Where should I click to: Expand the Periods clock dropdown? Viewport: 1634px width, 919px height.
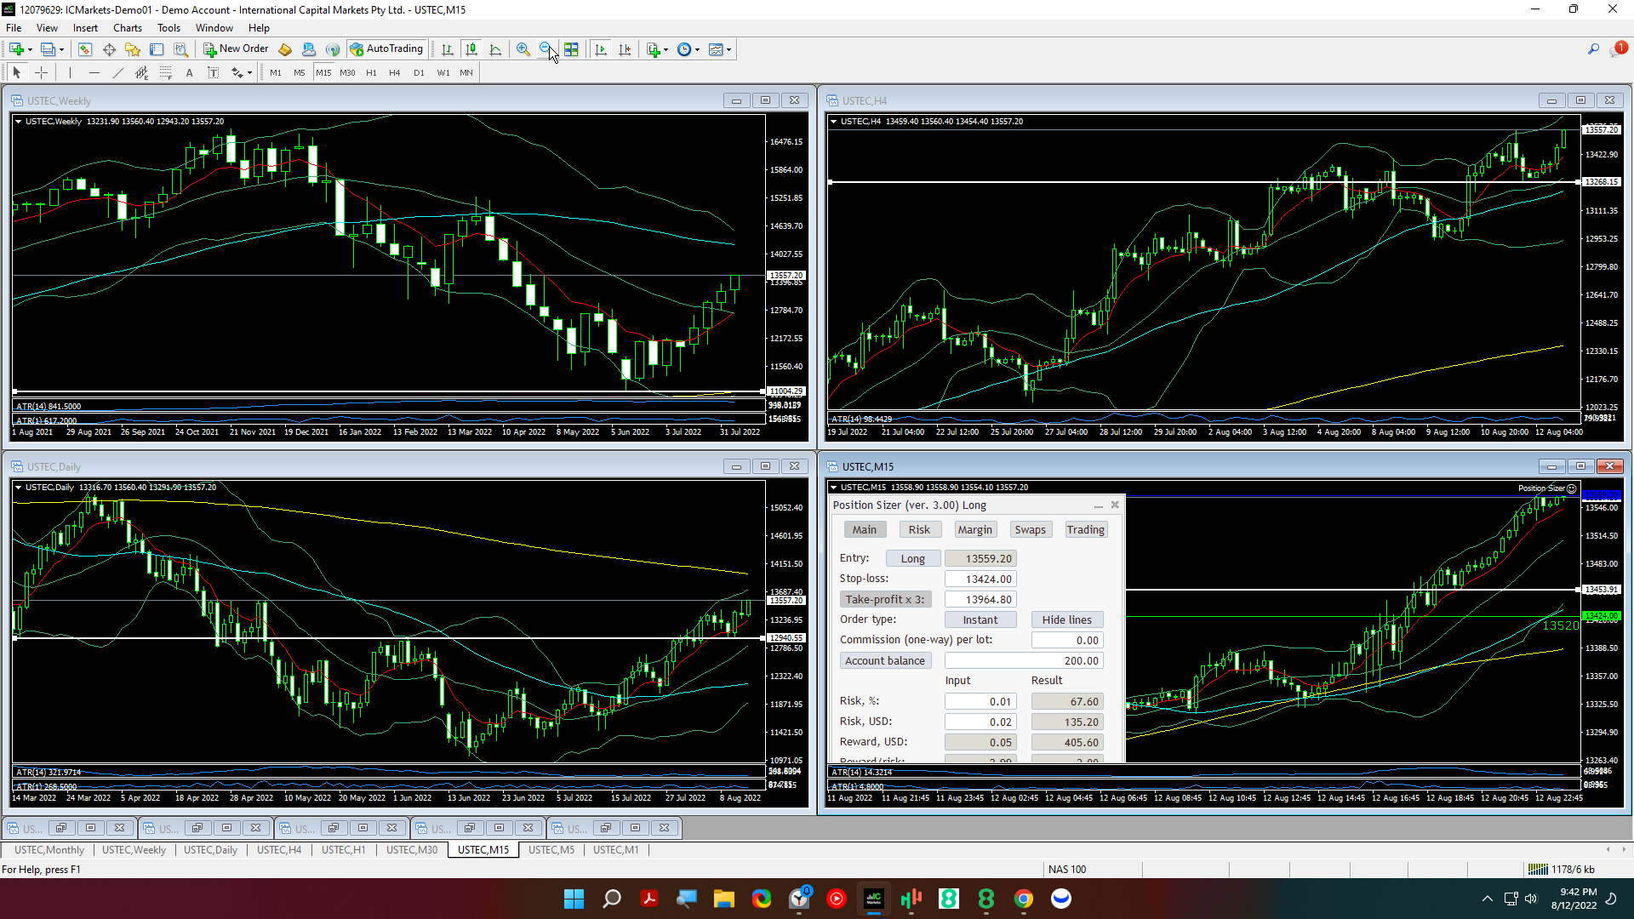[697, 50]
